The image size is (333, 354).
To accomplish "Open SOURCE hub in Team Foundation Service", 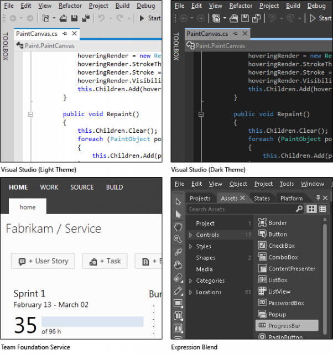I will click(82, 187).
